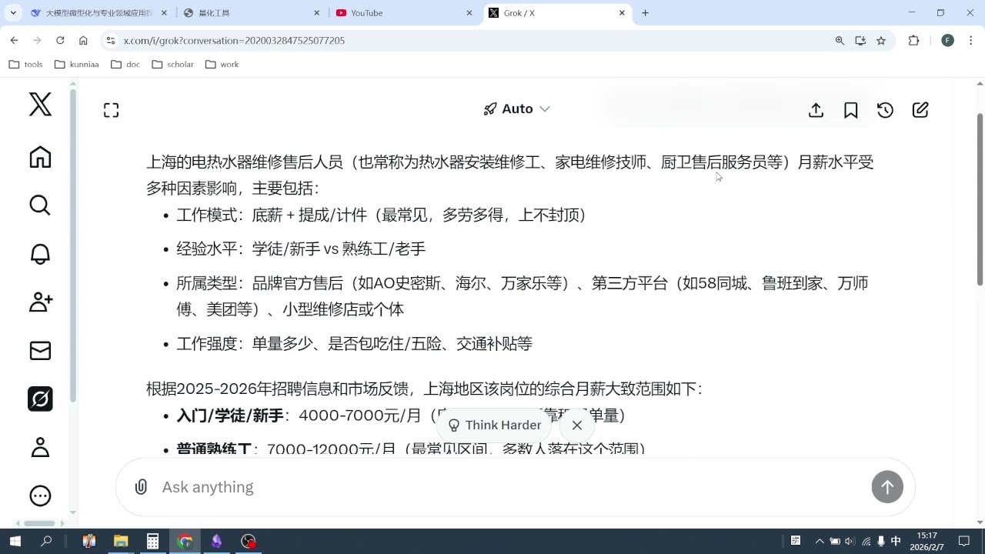
Task: Close the Grok / X tab
Action: 623,13
